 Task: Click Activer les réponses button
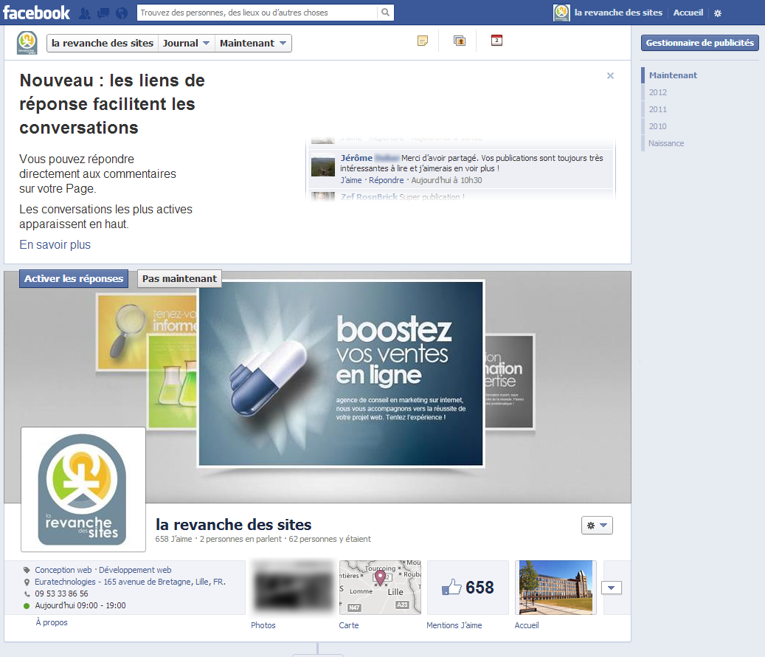(x=74, y=279)
